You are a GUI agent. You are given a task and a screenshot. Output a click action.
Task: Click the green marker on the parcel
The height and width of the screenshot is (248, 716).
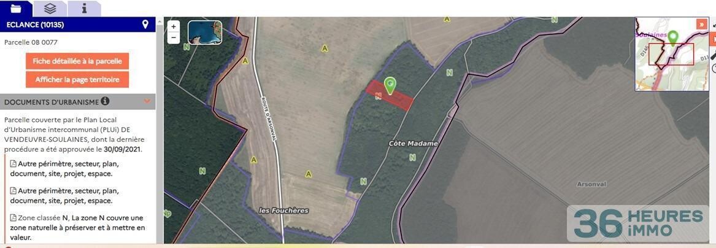(x=390, y=85)
